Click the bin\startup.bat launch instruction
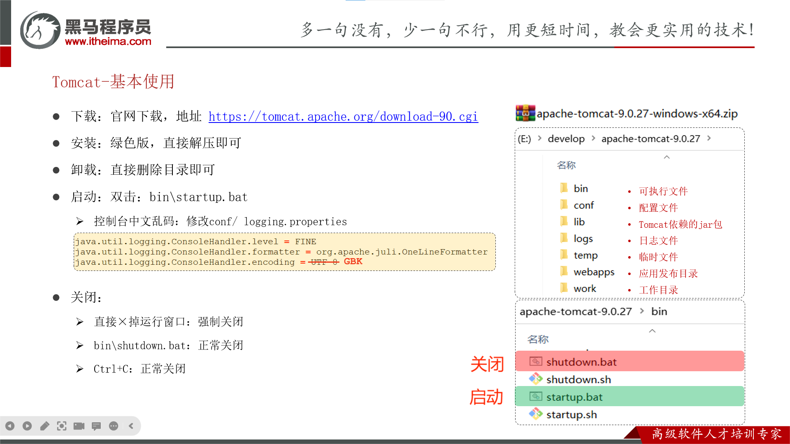The width and height of the screenshot is (790, 444). click(x=198, y=197)
